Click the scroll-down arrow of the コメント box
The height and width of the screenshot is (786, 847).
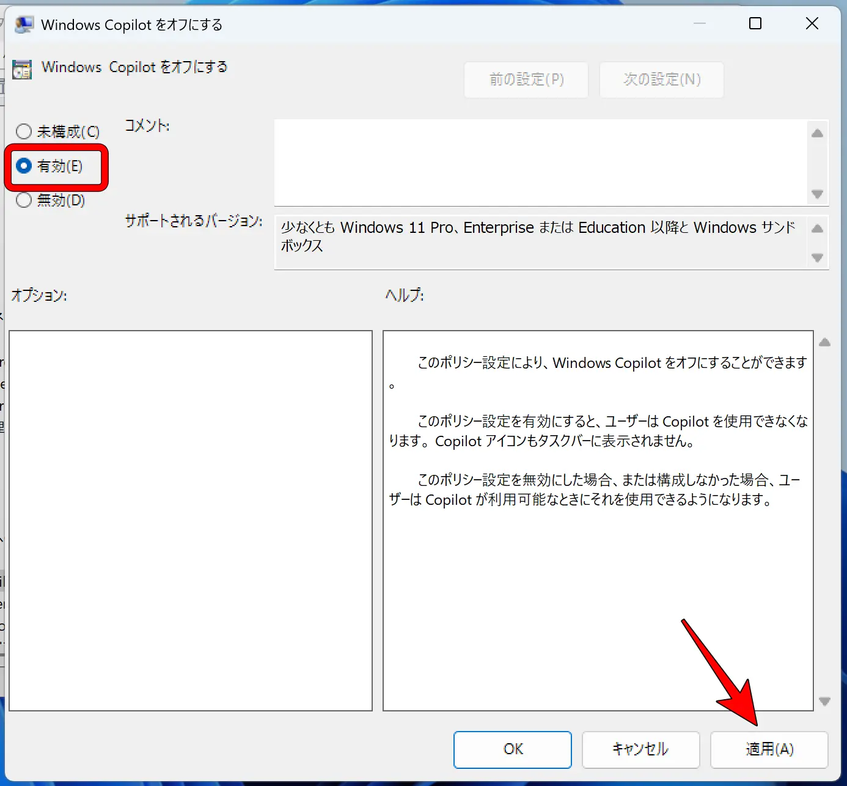tap(817, 194)
